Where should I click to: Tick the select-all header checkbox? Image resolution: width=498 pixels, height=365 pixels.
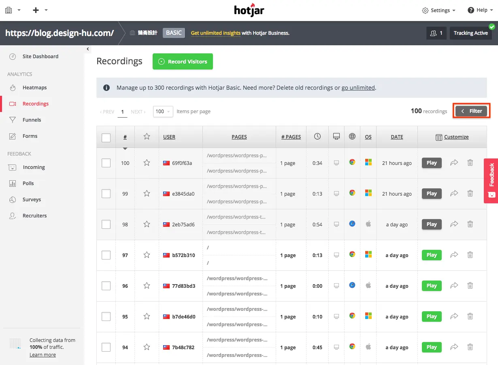[x=106, y=138]
